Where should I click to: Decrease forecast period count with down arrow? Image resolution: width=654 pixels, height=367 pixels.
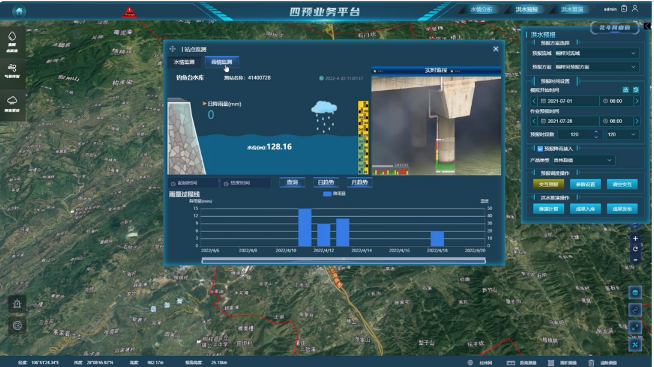596,137
